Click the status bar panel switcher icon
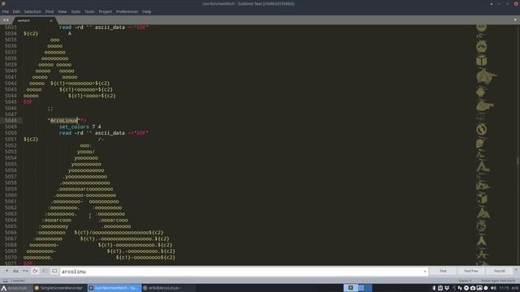Image resolution: width=520 pixels, height=292 pixels. (5, 281)
